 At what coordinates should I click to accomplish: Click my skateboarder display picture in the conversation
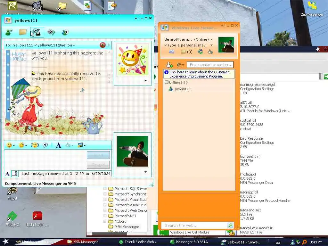point(132,151)
